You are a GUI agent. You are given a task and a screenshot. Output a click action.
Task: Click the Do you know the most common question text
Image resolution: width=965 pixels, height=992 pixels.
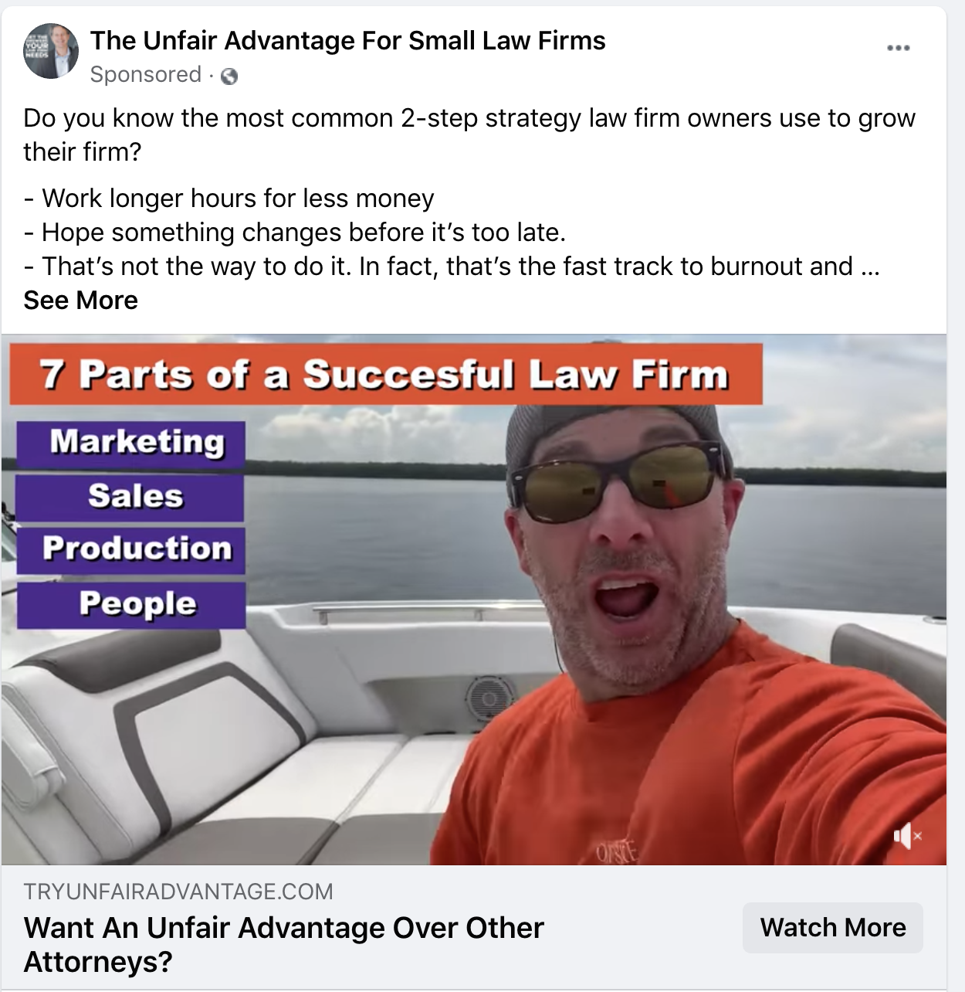tap(469, 134)
